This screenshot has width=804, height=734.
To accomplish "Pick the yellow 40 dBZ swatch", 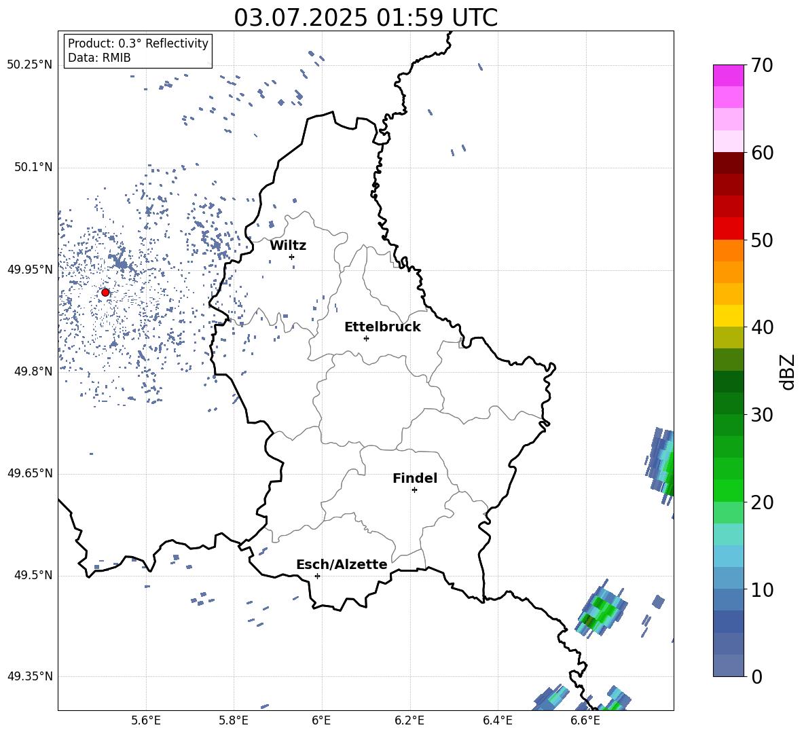I will pyautogui.click(x=728, y=316).
